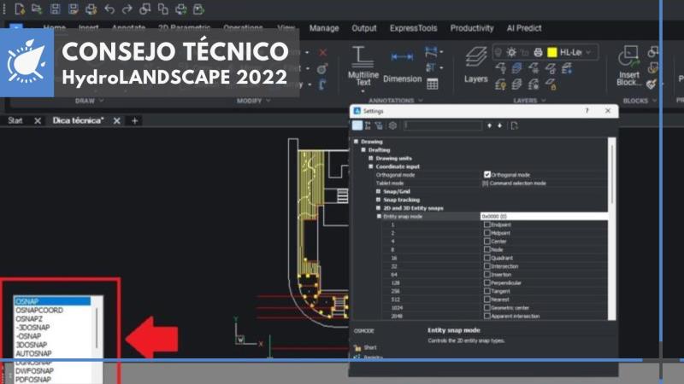Viewport: 684px width, 384px height.
Task: Click the layer freeze sun icon
Action: pyautogui.click(x=511, y=53)
